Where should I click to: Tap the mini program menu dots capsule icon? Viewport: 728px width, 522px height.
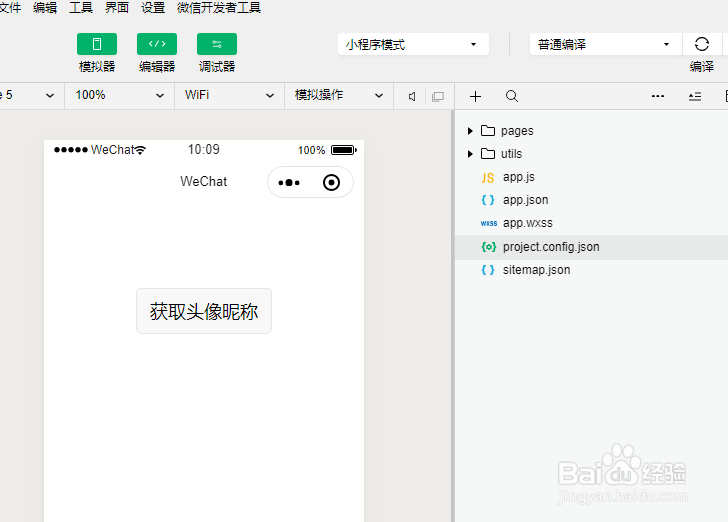tap(289, 183)
